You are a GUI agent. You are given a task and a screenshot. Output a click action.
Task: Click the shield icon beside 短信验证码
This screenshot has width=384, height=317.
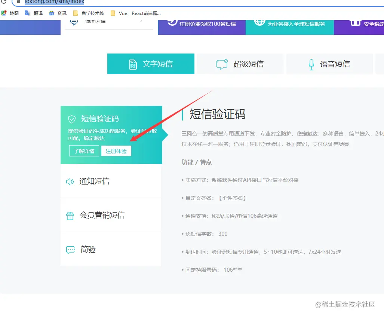(72, 119)
